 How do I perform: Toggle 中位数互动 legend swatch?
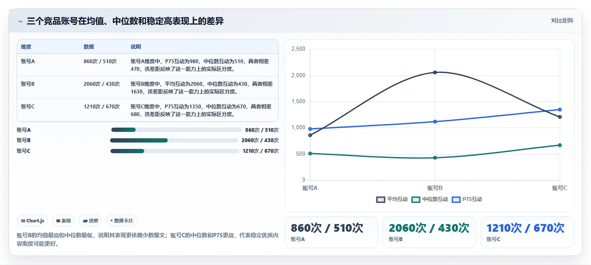[416, 199]
